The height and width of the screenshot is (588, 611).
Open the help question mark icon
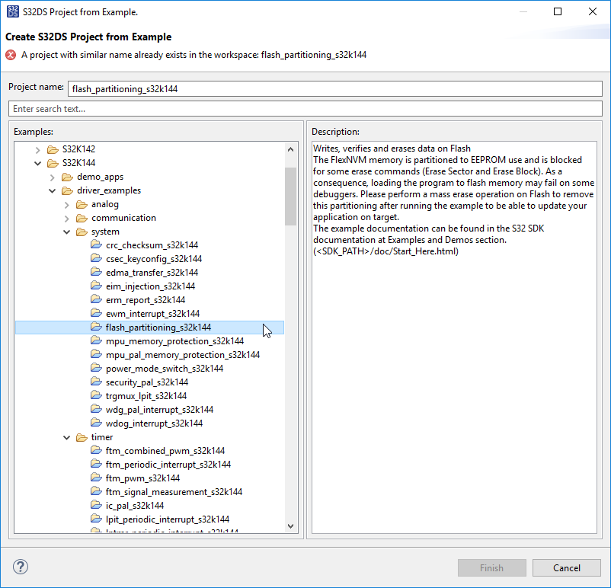(x=21, y=567)
